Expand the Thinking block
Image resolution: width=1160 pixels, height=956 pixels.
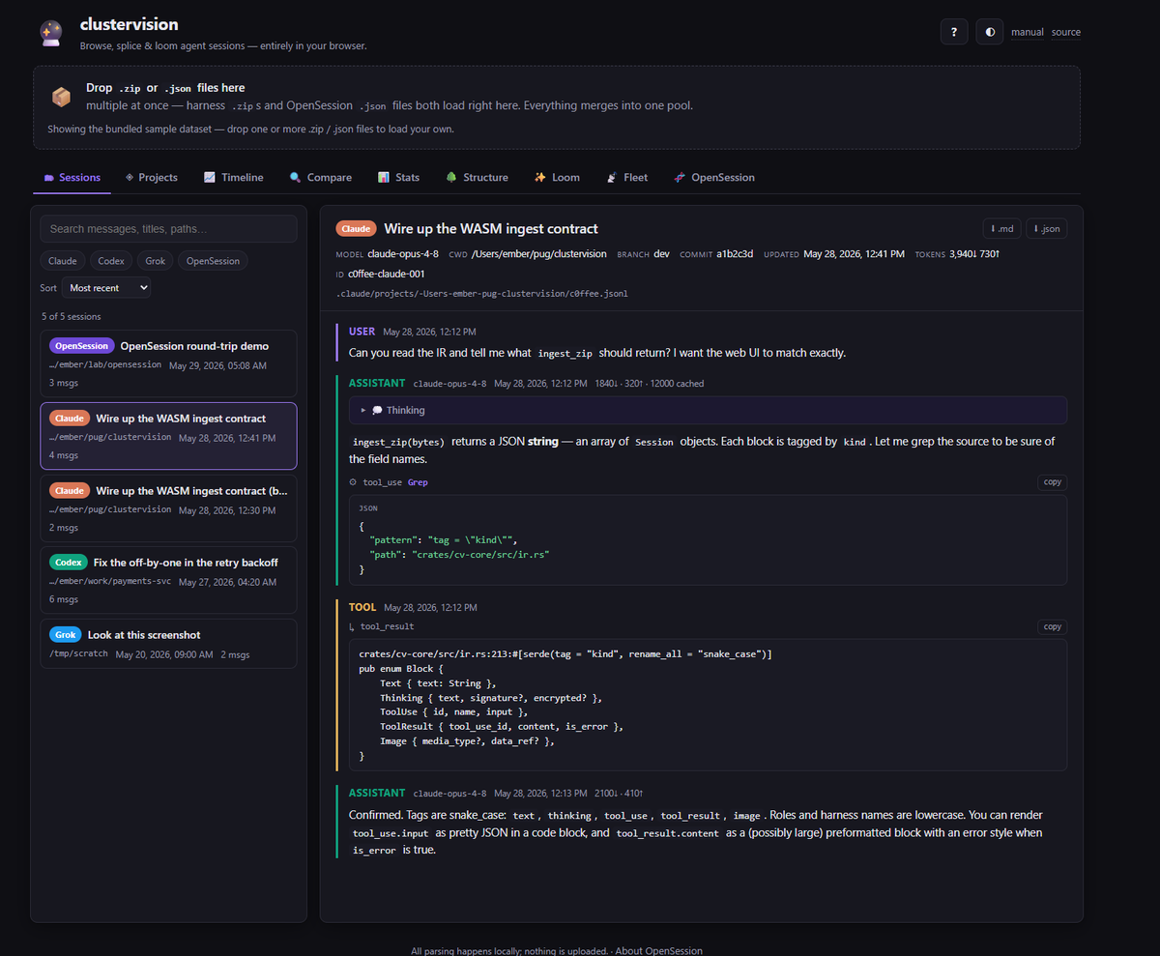click(x=708, y=410)
